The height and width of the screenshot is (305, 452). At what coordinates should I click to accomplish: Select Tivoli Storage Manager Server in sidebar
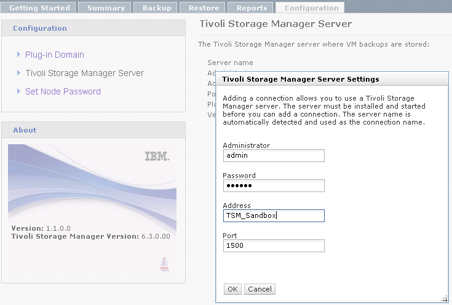point(84,73)
